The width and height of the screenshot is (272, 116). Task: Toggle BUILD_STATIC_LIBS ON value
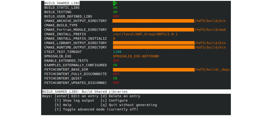pyautogui.click(x=115, y=8)
